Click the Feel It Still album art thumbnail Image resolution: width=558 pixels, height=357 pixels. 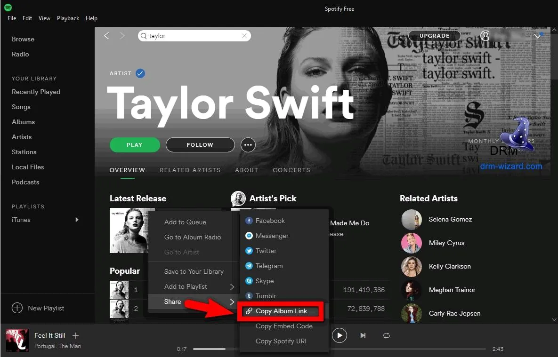(x=17, y=340)
